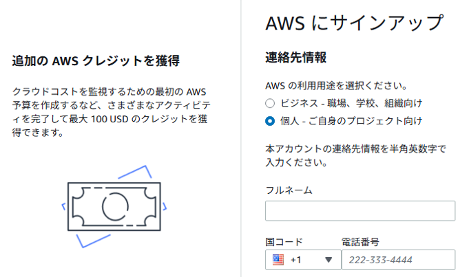Screen dimensions: 469x277
Task: Click the フルネーム field label
Action: [x=289, y=190]
